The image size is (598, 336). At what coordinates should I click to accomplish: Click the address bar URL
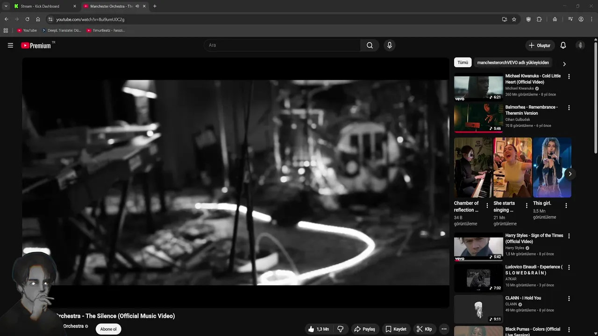(x=90, y=19)
